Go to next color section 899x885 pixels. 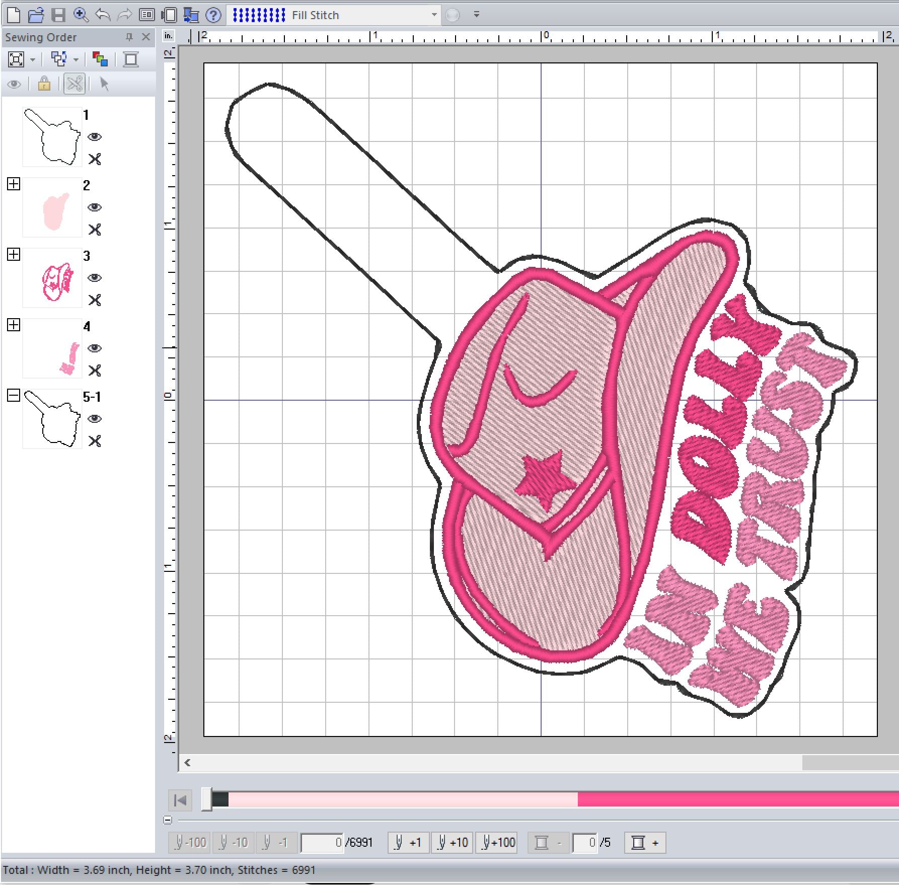645,843
